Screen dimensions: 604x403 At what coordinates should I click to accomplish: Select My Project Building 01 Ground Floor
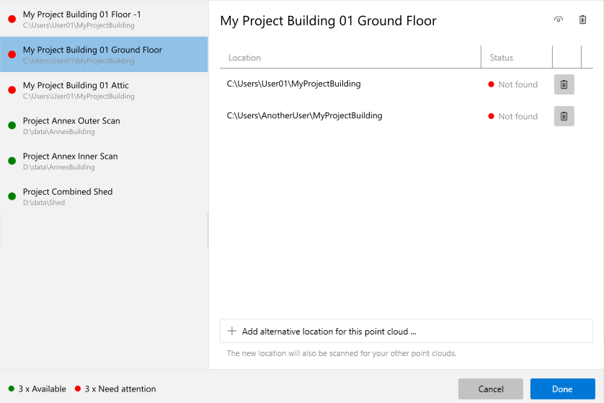(92, 55)
